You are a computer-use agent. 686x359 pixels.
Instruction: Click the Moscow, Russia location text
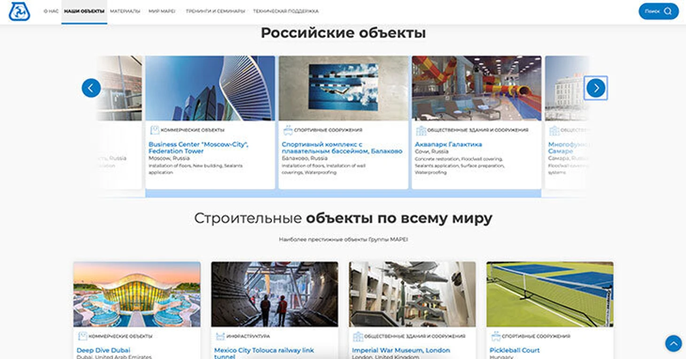tap(169, 158)
